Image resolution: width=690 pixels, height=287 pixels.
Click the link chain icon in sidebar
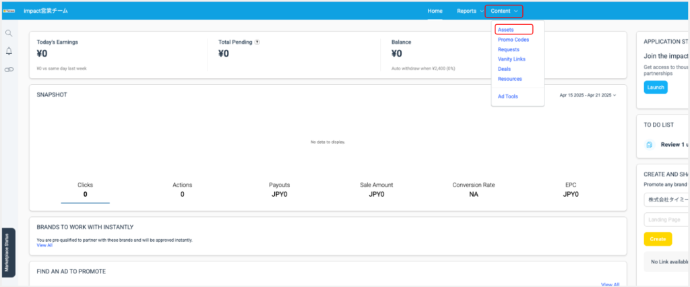9,69
